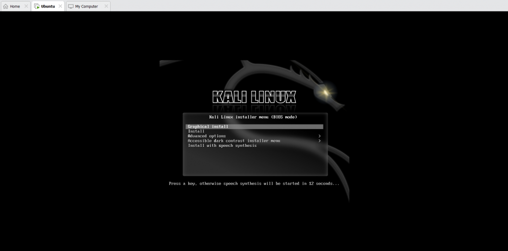Close the My Computer tab

[106, 6]
